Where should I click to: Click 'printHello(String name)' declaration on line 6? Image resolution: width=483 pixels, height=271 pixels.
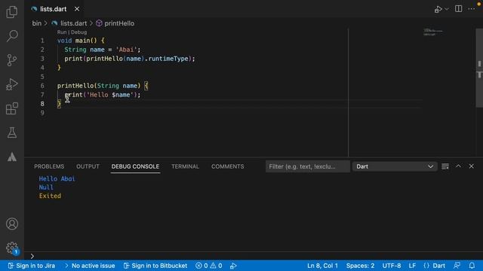pos(99,86)
